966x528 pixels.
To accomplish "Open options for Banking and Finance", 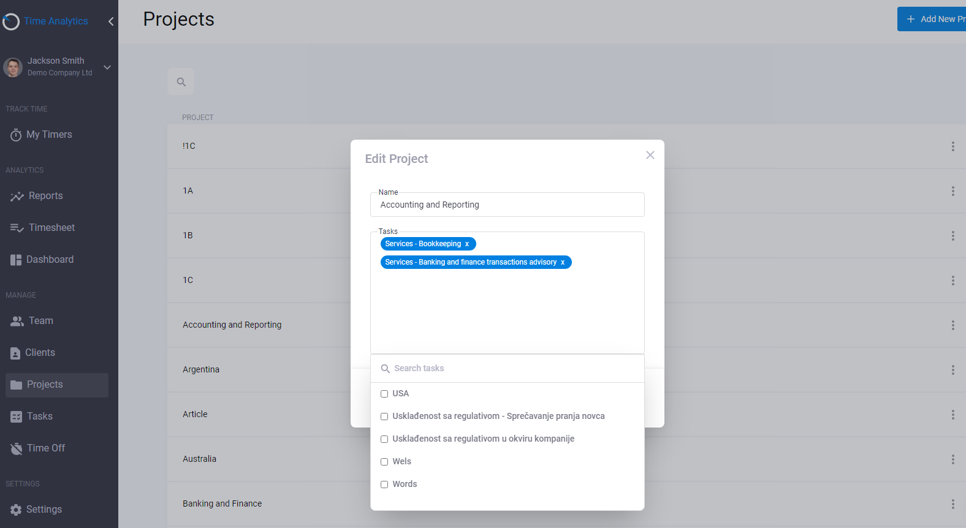I will (x=953, y=504).
